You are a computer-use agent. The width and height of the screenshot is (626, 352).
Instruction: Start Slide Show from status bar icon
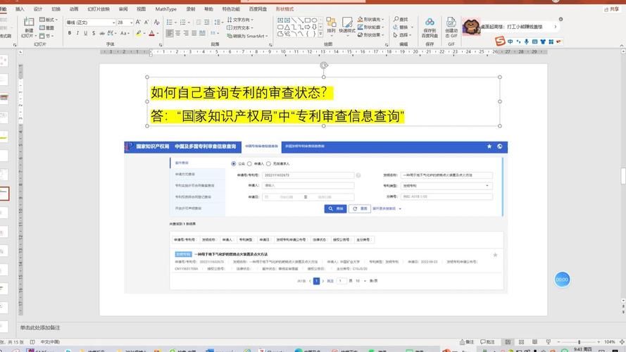point(548,342)
